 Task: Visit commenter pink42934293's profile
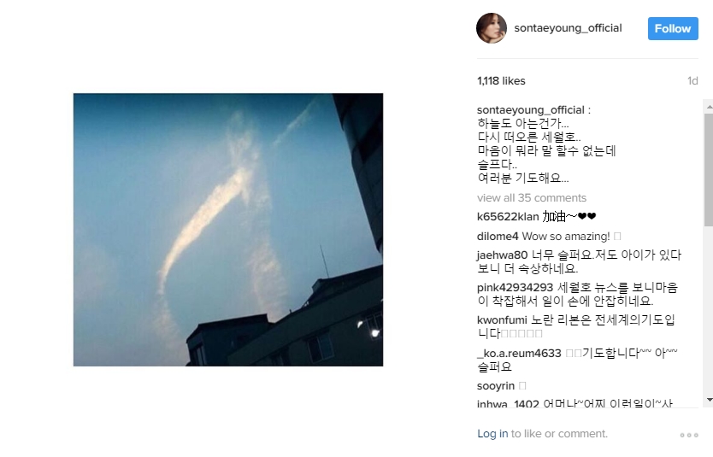pyautogui.click(x=515, y=288)
